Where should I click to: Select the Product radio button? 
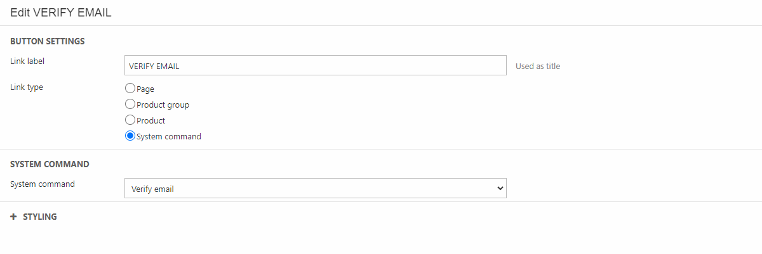(x=130, y=120)
